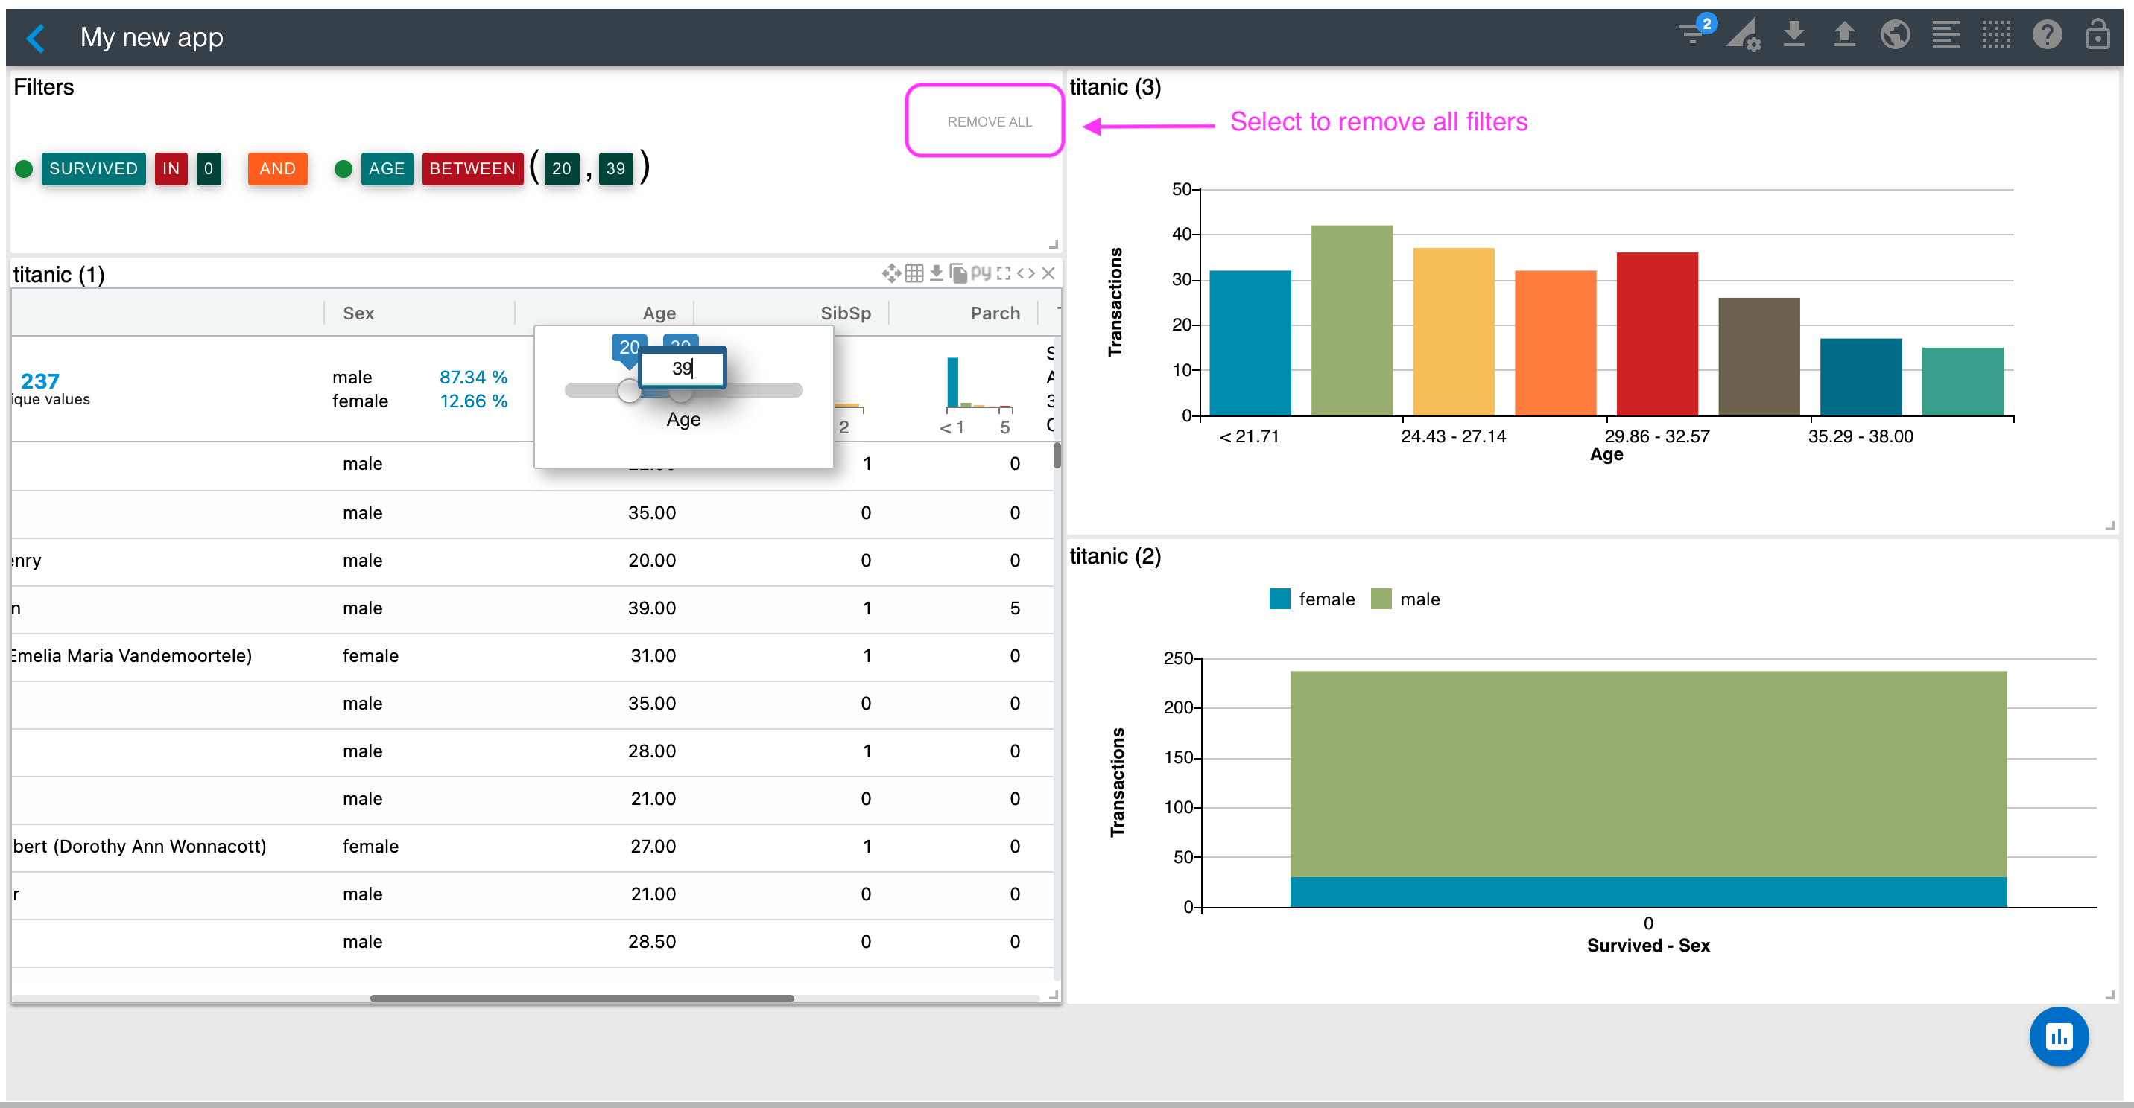2134x1108 pixels.
Task: Click the unlock padlock icon
Action: (x=2097, y=35)
